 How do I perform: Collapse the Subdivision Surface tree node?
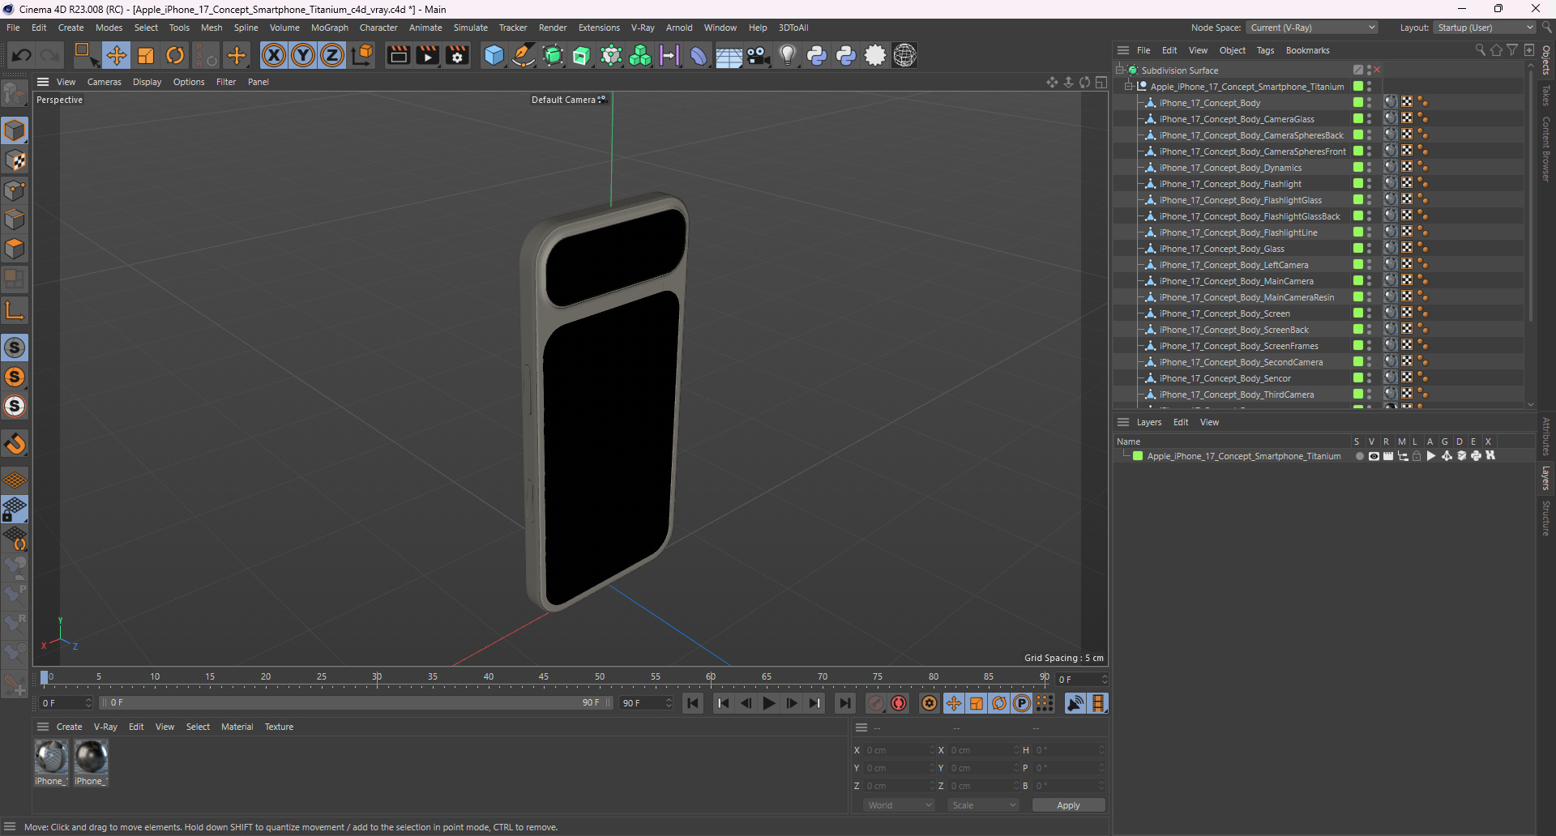(x=1120, y=70)
